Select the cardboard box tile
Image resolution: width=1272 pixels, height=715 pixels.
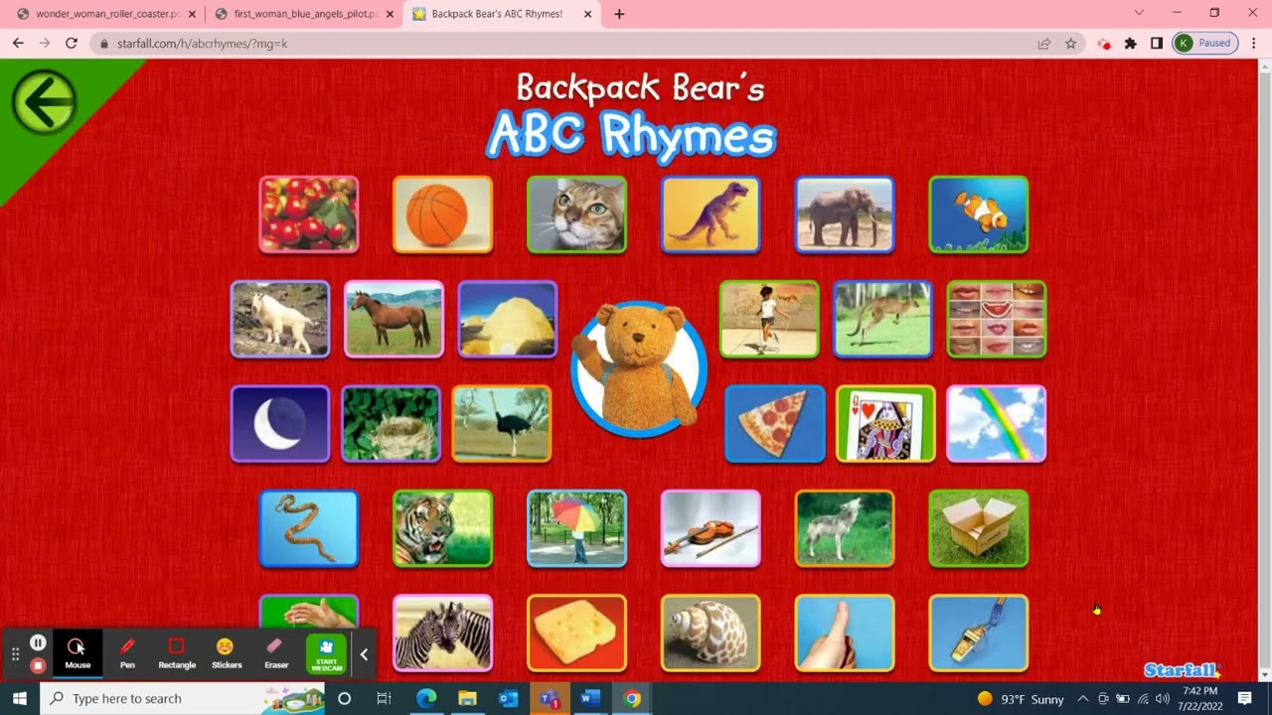[979, 528]
